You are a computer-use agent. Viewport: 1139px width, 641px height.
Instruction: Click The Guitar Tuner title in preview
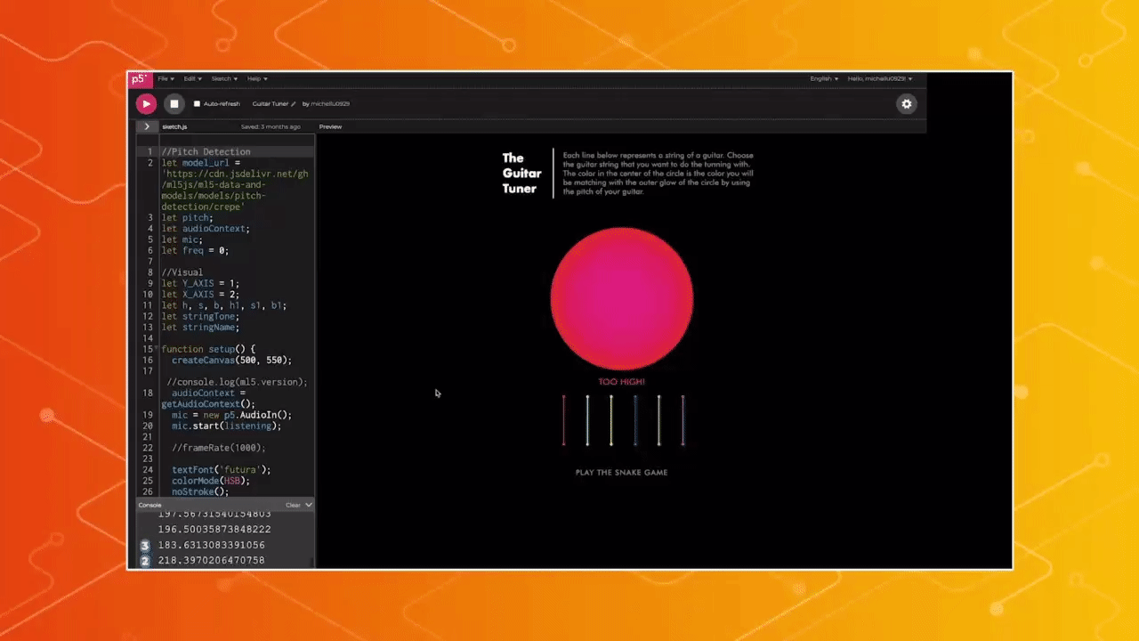pyautogui.click(x=521, y=174)
